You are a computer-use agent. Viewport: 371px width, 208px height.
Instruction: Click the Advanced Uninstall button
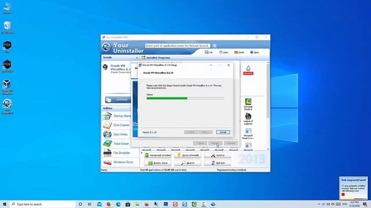click(x=158, y=155)
